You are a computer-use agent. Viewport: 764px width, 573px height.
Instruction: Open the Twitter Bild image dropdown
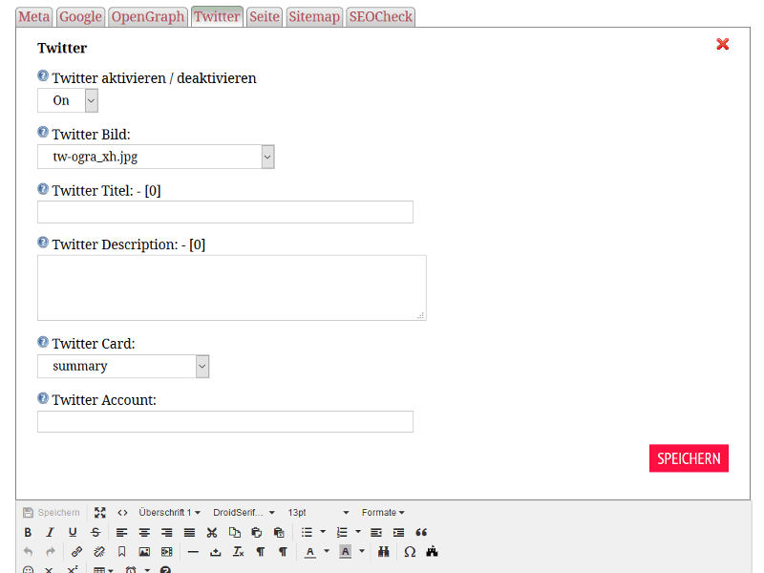click(156, 157)
